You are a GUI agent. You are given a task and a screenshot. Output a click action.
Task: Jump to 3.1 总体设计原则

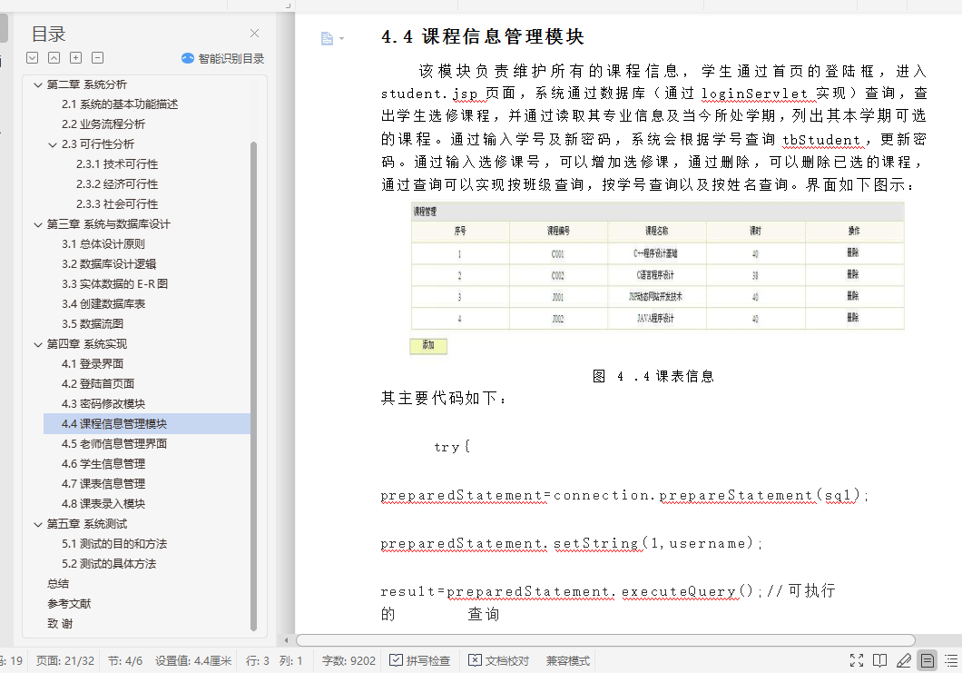(x=103, y=243)
